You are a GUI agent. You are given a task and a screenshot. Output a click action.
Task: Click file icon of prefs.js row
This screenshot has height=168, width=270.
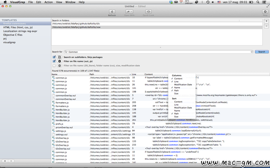[x=53, y=124]
